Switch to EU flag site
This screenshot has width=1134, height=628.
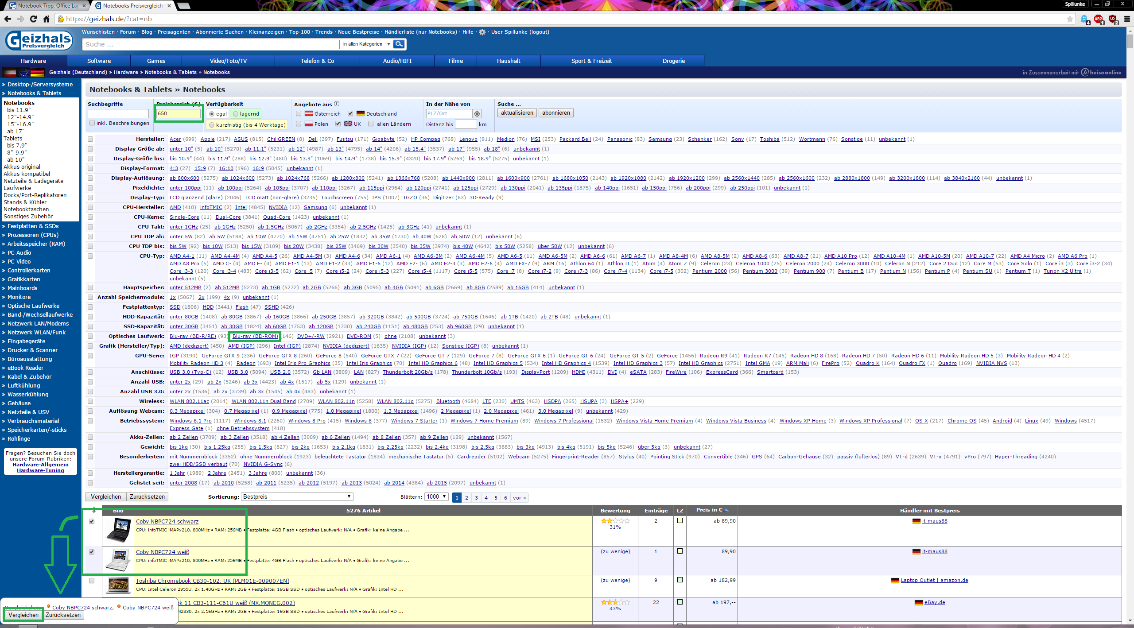click(23, 72)
